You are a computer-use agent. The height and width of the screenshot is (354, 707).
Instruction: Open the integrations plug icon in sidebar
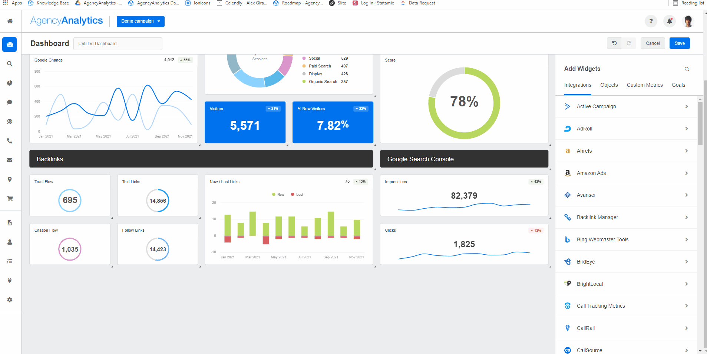point(10,281)
